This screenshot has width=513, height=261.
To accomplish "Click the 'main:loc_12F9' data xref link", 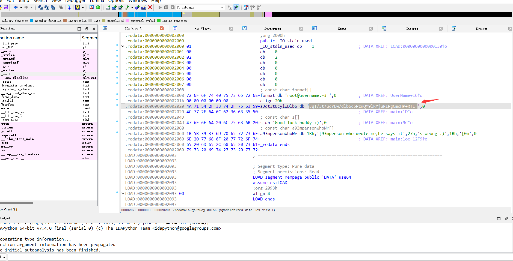I will tap(409, 139).
